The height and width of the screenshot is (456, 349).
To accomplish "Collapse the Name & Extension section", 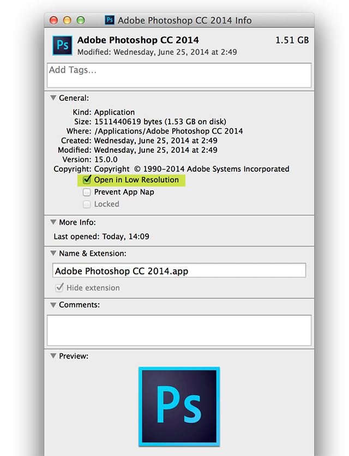I will pyautogui.click(x=53, y=253).
